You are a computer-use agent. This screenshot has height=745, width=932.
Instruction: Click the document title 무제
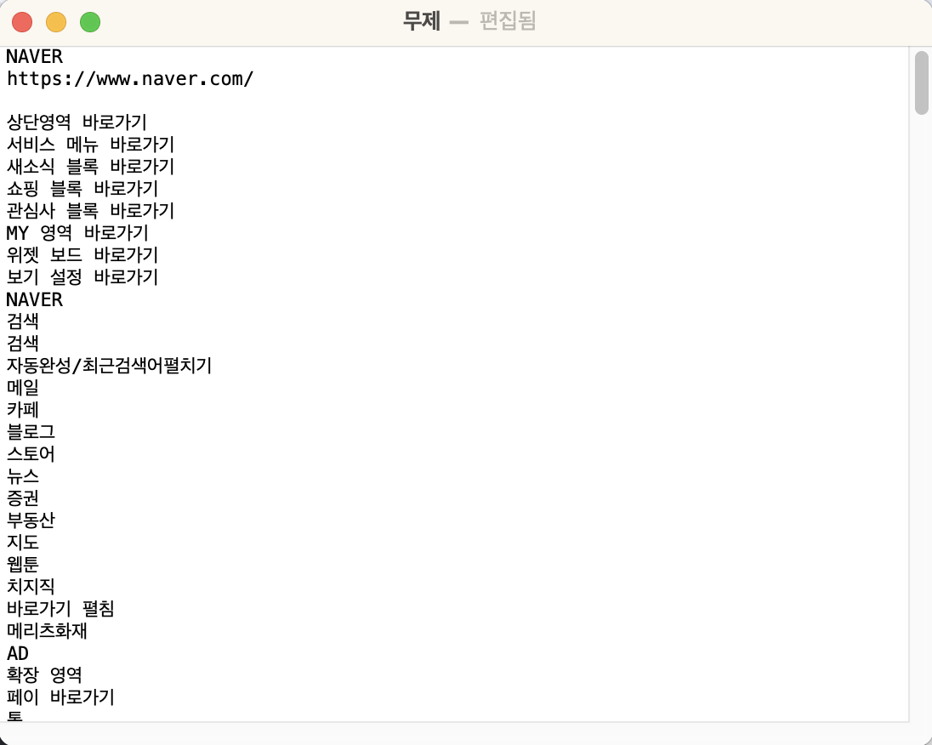422,21
